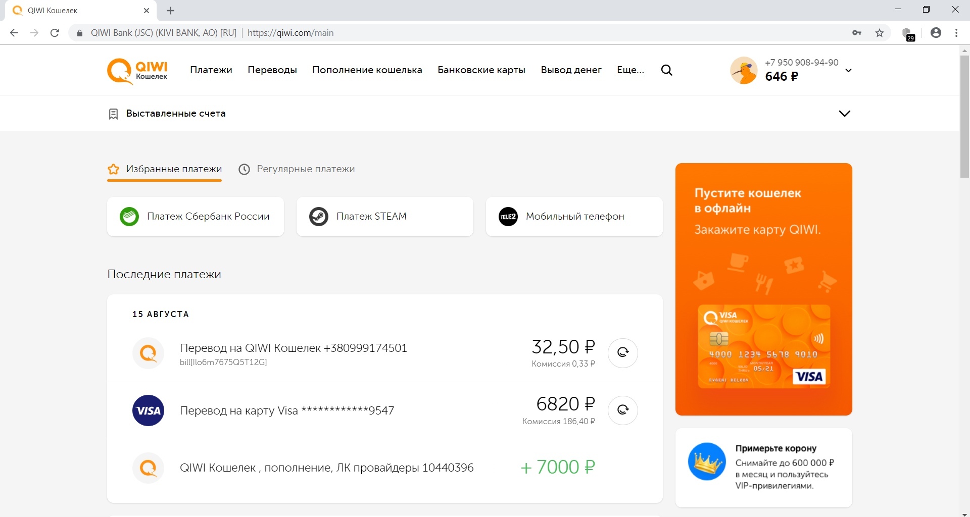Click the wallet balance 646 ₽
The height and width of the screenshot is (517, 970).
point(782,77)
